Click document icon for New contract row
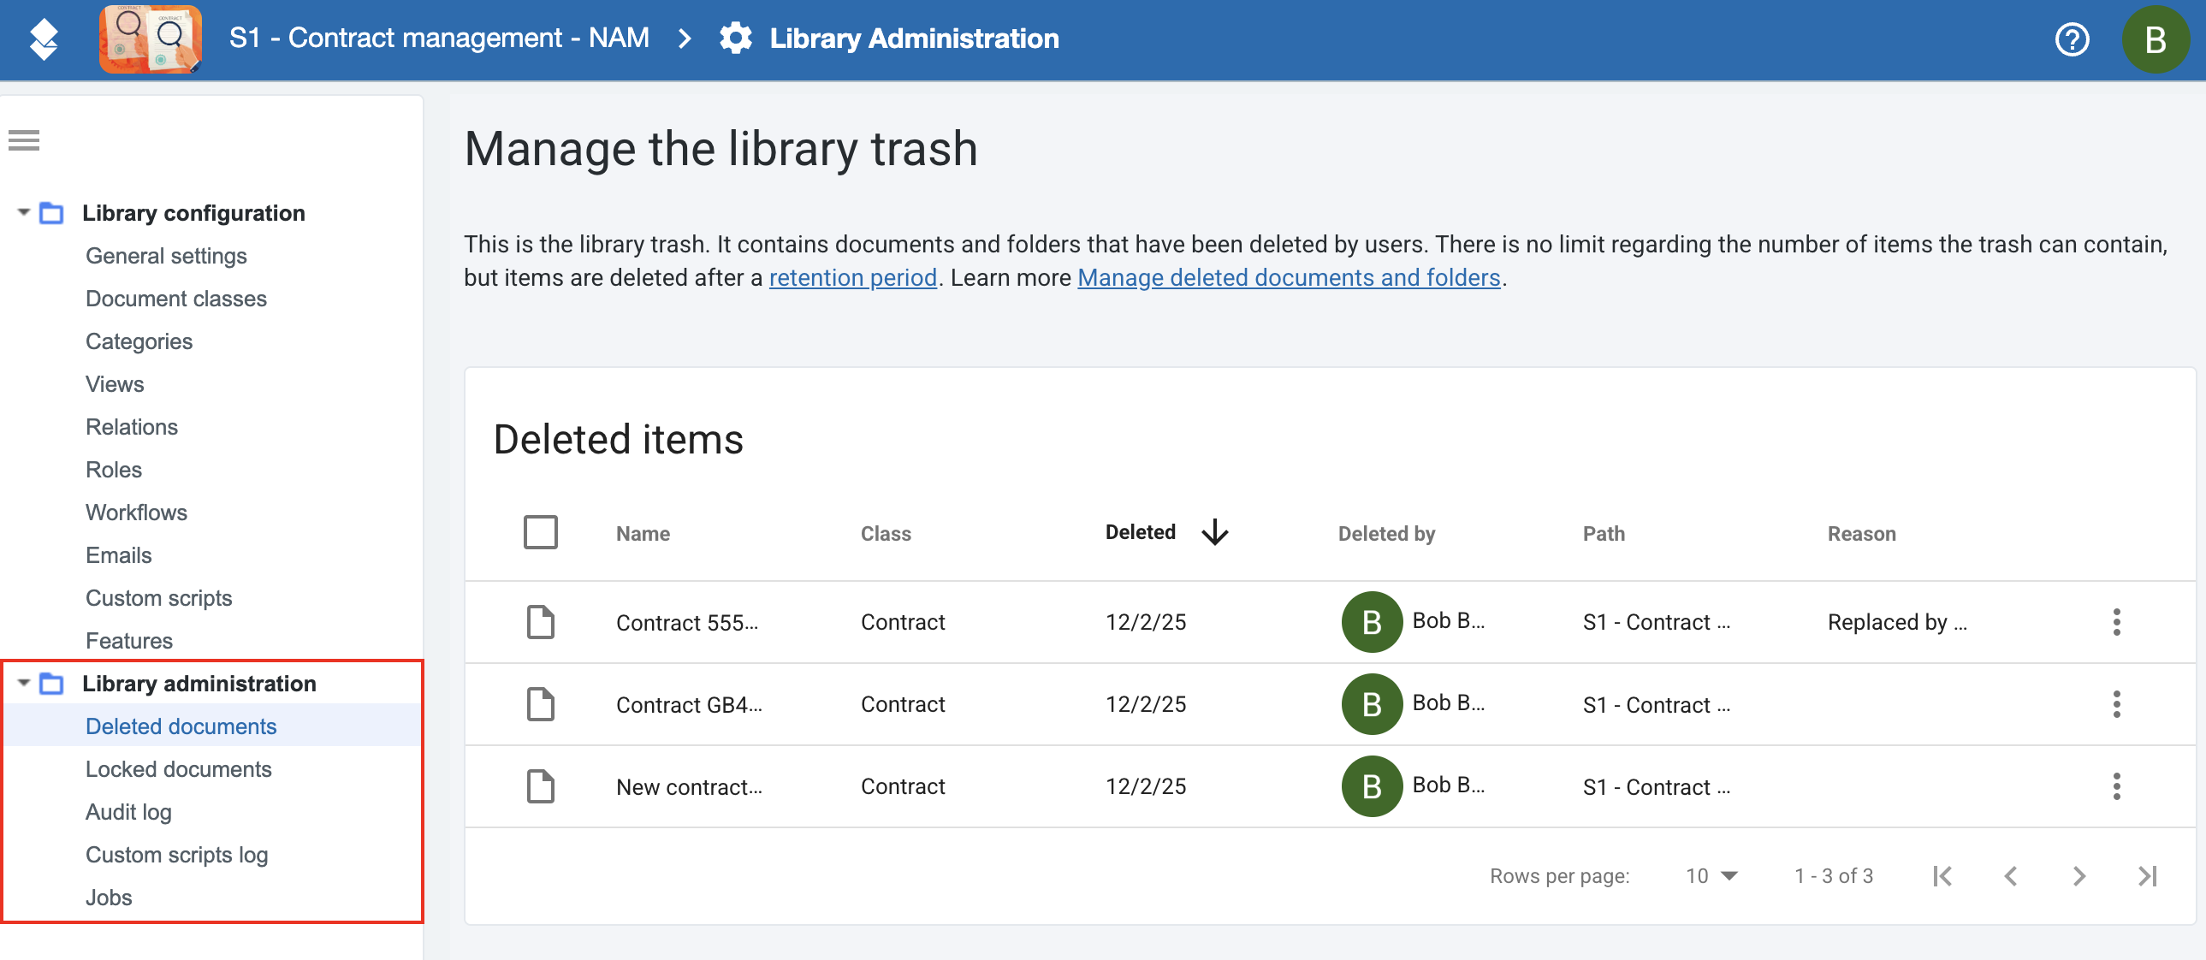The height and width of the screenshot is (960, 2206). pos(540,786)
